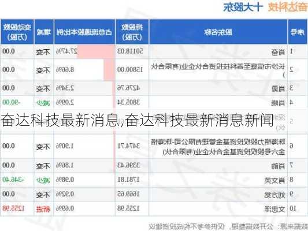Select the 珠海格力股权投资基金管理有限公司 shareholder entry
This screenshot has height=231, width=308.
click(218, 147)
